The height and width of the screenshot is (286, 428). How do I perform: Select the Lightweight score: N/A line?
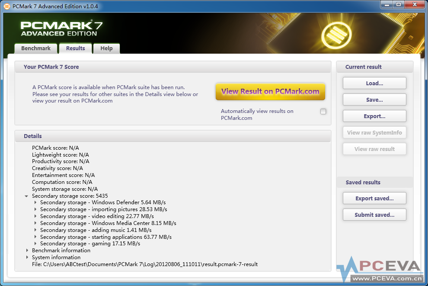pyautogui.click(x=61, y=154)
